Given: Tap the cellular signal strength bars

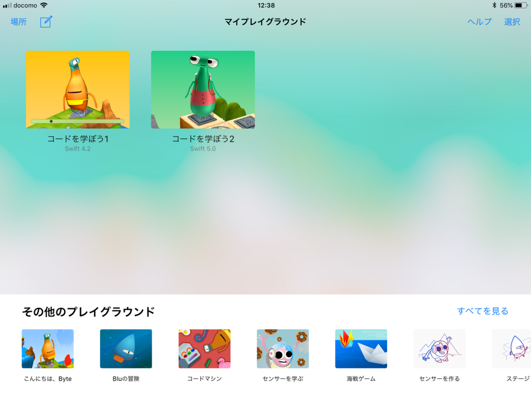Looking at the screenshot, I should [x=7, y=5].
